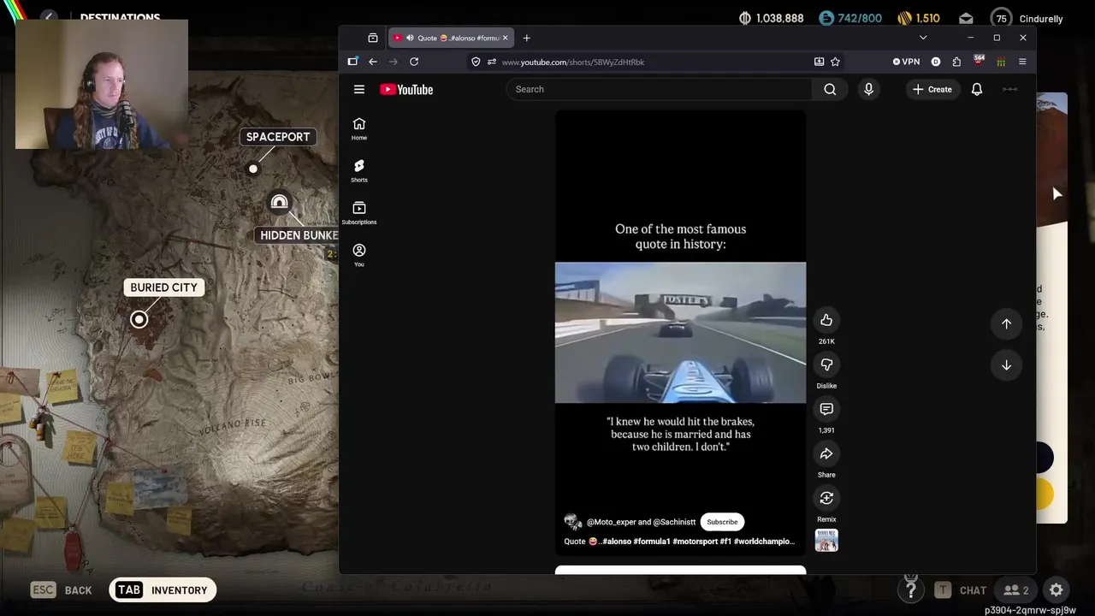Open site permissions icon in address bar
Screen dimensions: 1095x616
491,62
